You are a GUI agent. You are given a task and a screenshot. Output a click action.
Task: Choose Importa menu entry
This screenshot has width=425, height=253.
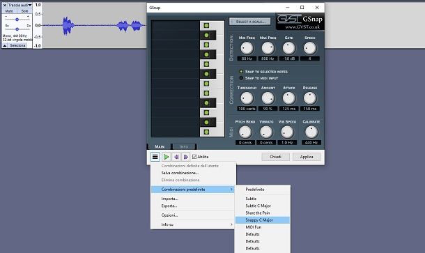point(170,199)
